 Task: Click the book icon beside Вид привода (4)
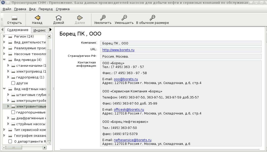coord(10,60)
